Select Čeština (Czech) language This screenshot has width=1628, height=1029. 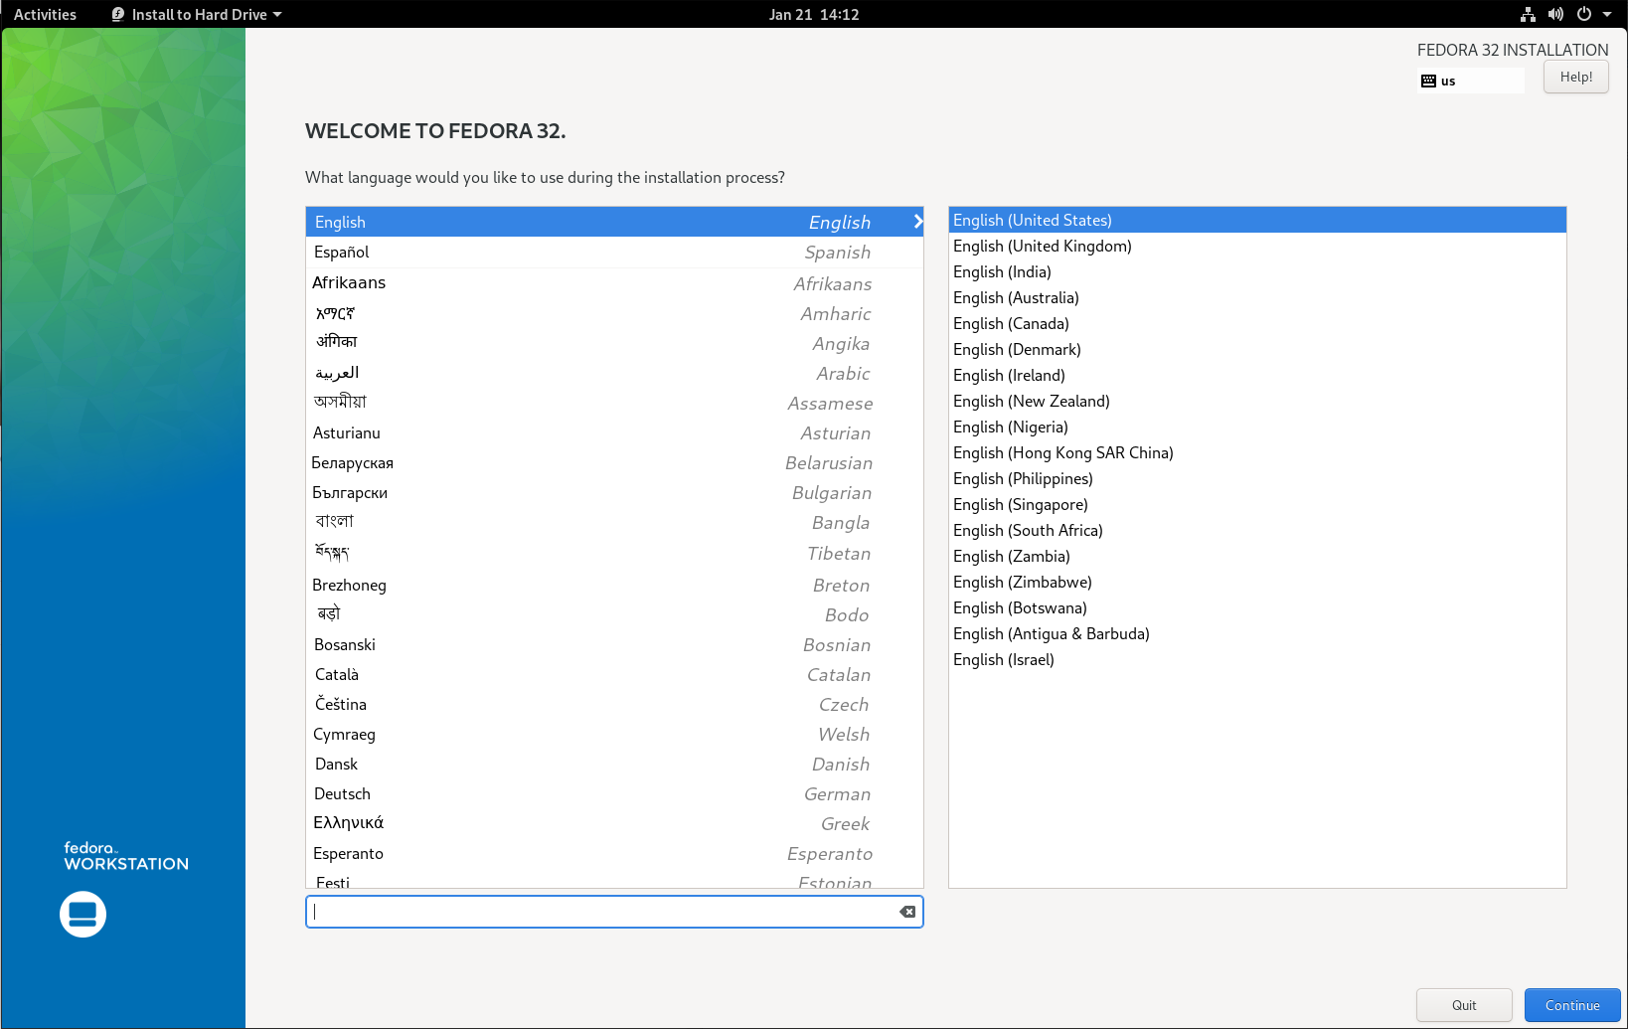[614, 704]
